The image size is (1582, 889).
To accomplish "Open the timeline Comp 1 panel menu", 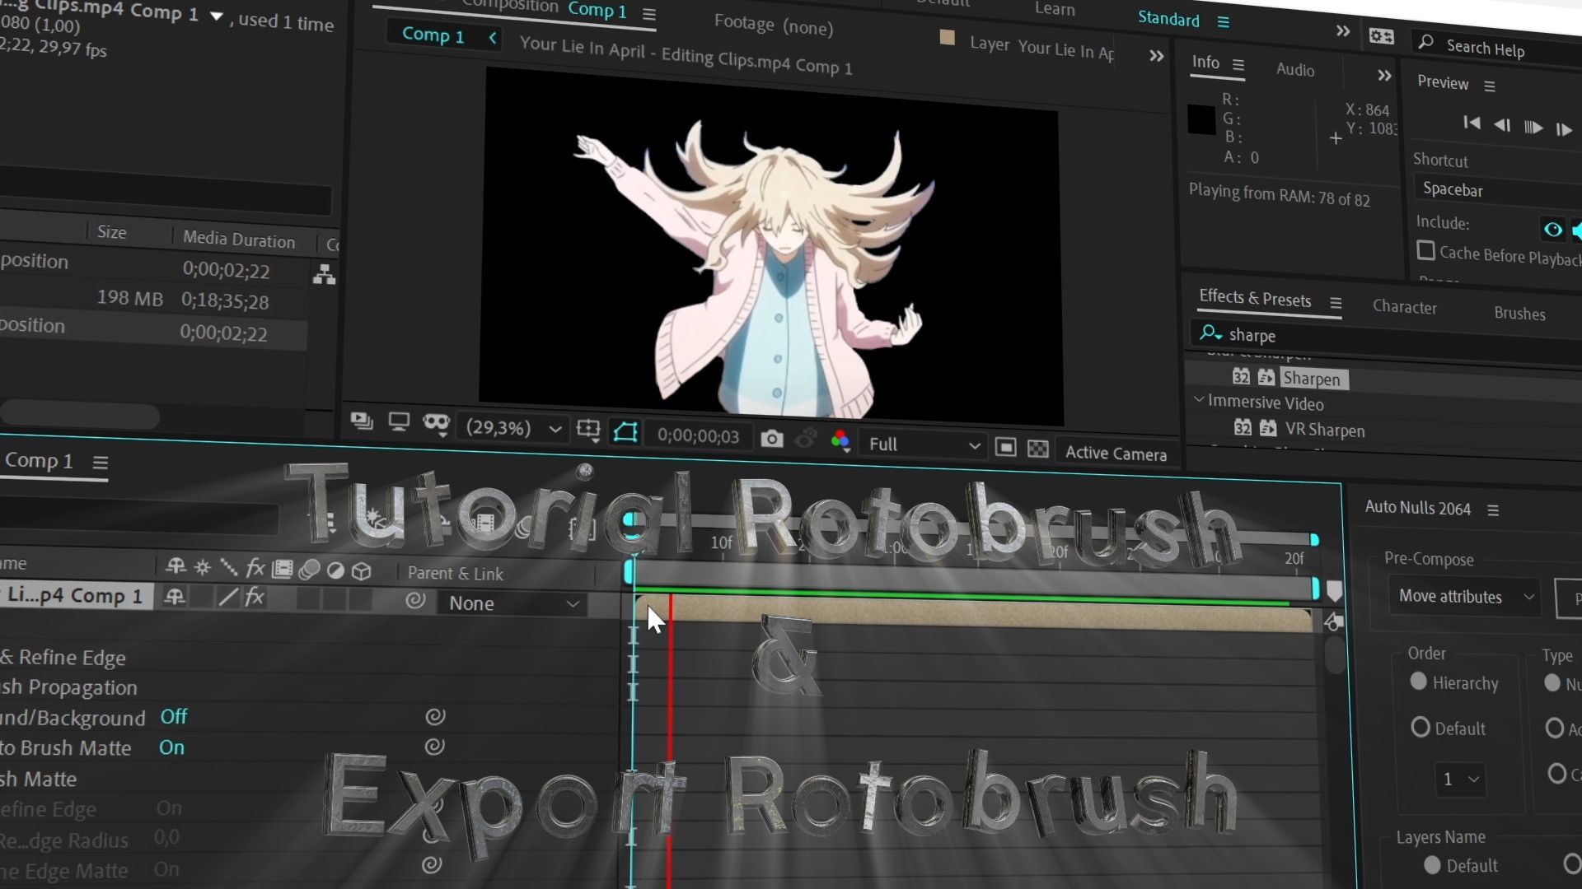I will pyautogui.click(x=101, y=463).
